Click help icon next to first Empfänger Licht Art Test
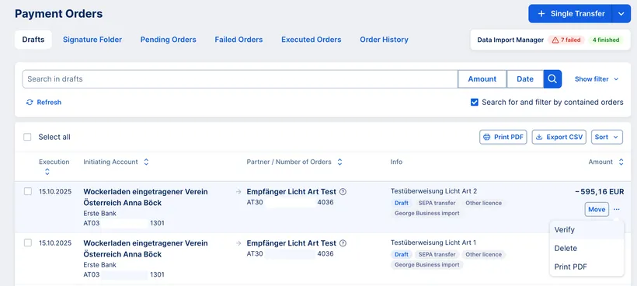The width and height of the screenshot is (637, 286). (x=343, y=192)
